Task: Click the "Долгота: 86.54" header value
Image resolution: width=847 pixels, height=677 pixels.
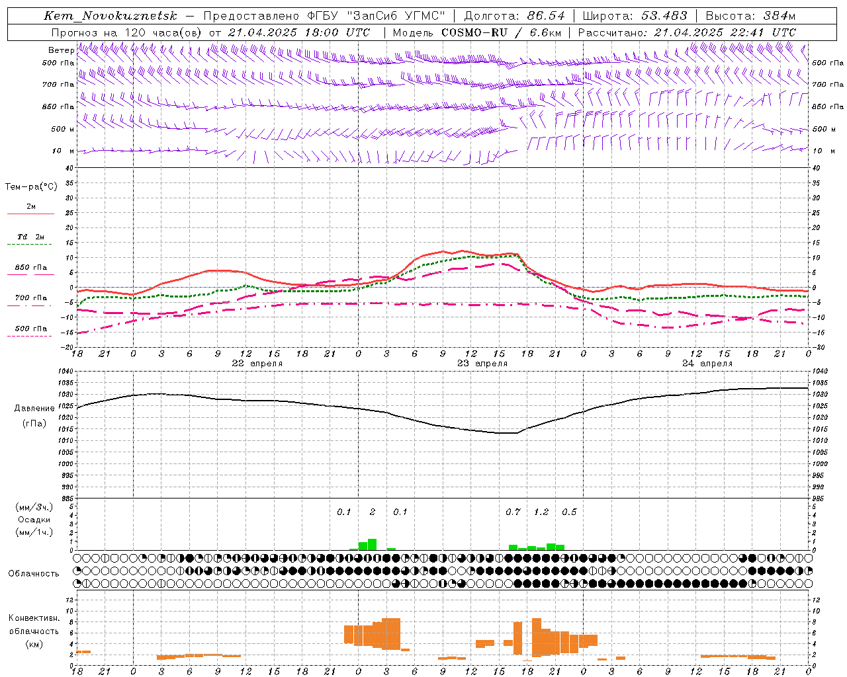Action: pos(515,16)
